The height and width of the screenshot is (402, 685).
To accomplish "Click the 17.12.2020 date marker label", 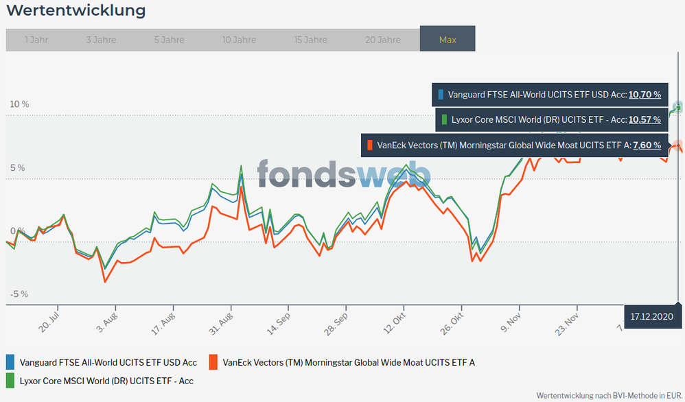I will (x=653, y=316).
